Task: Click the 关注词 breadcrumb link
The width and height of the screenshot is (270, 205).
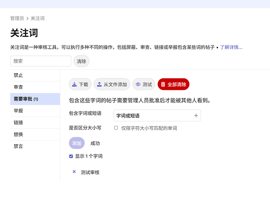Action: coord(38,18)
